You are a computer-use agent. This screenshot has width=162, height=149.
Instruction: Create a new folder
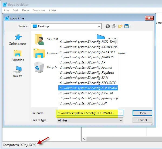tap(120, 26)
